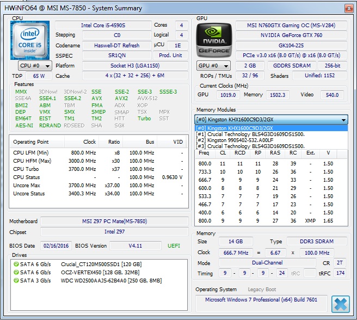Click the AES-NI feature label
357x320 pixels.
24,126
